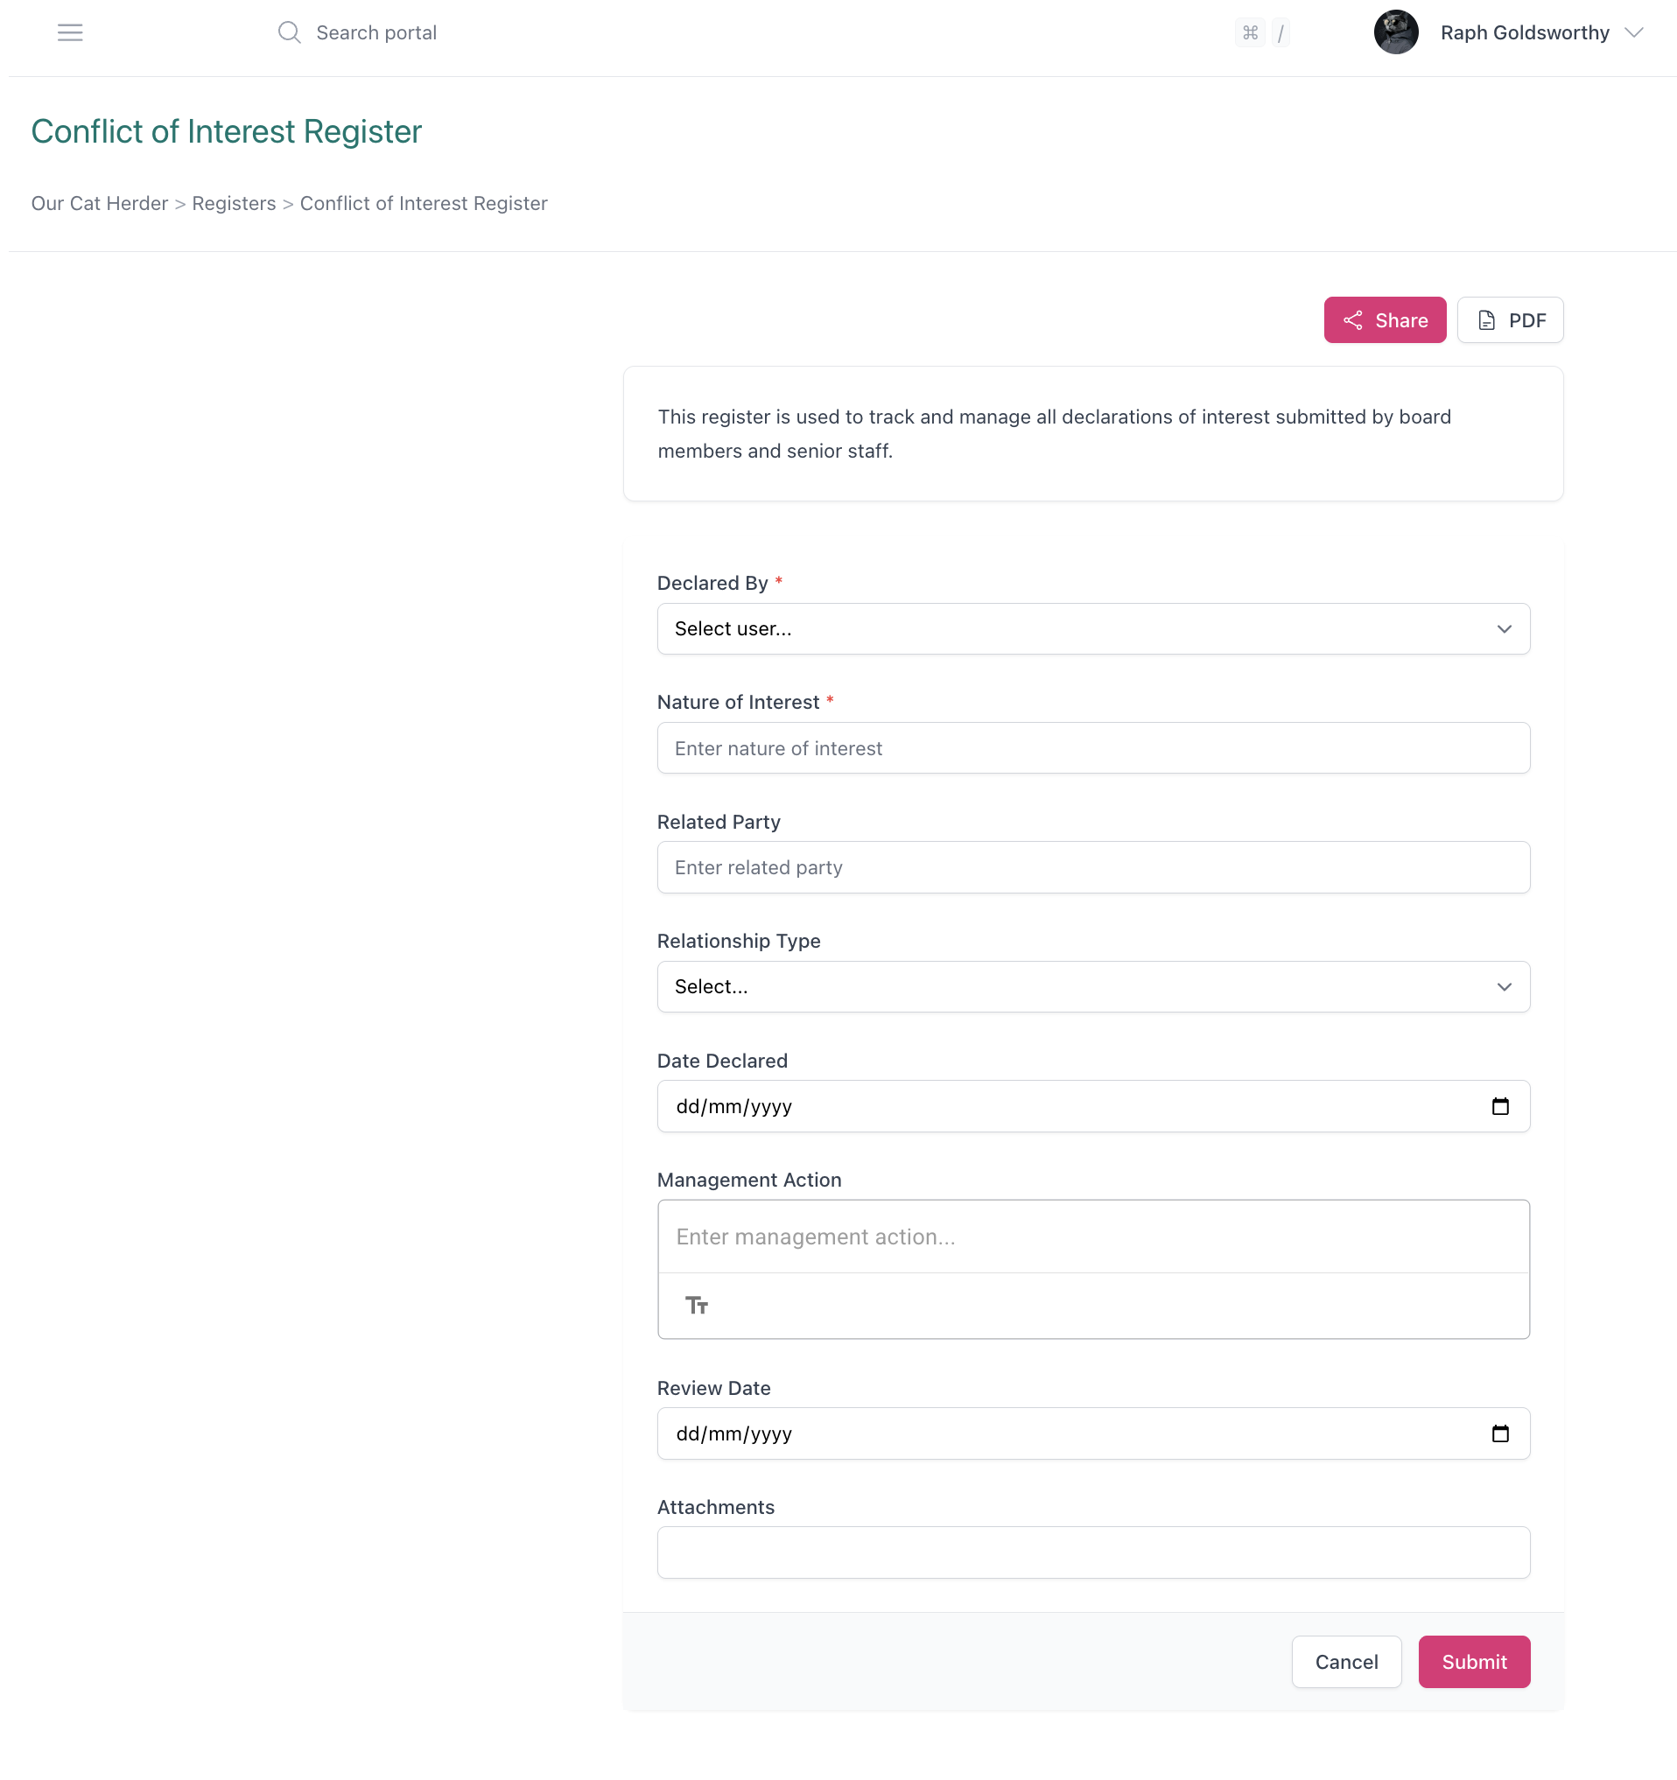Open the Share dialog via share icon
1677x1780 pixels.
(1353, 319)
